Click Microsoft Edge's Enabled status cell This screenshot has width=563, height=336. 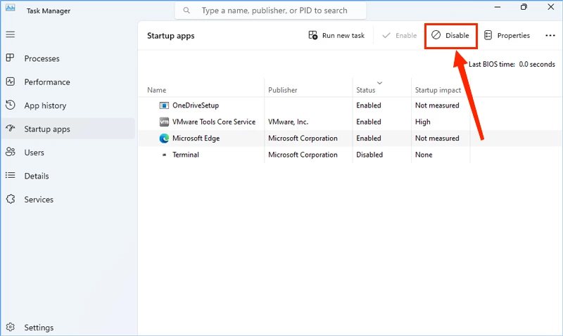(x=368, y=138)
